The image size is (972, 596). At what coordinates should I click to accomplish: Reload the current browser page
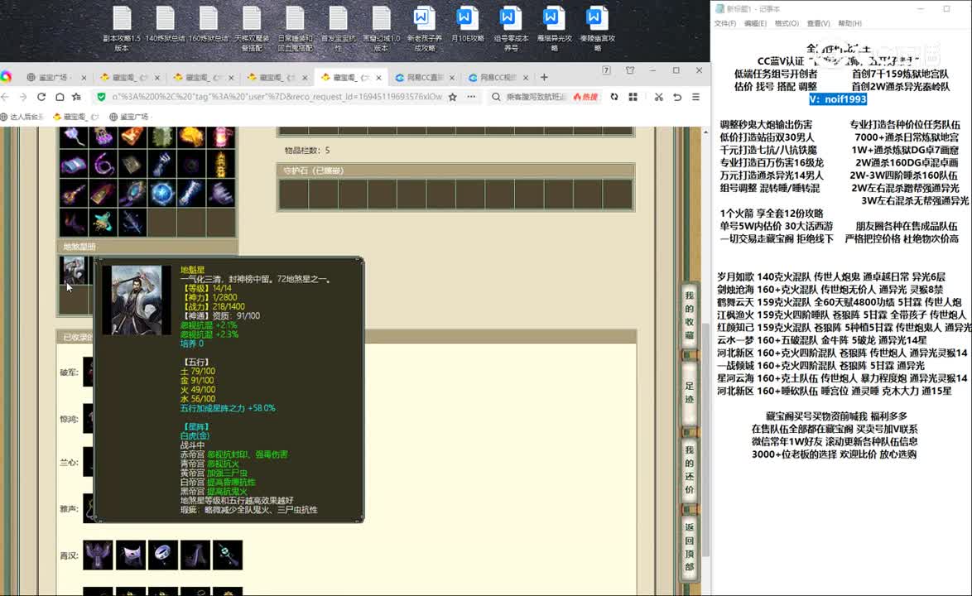pos(41,97)
